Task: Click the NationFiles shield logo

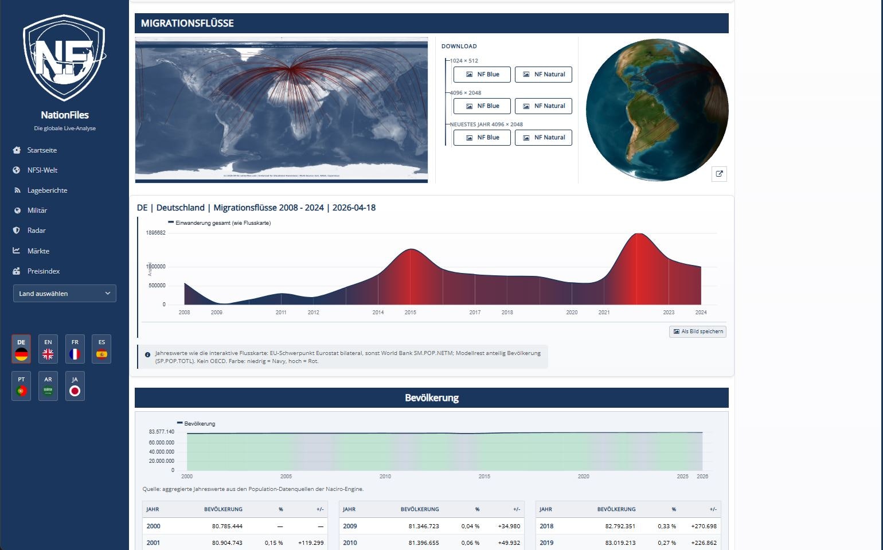Action: tap(64, 57)
